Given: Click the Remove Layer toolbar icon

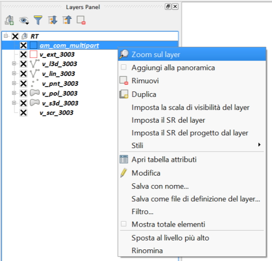Looking at the screenshot, I should click(81, 20).
